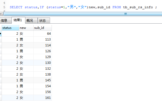Screen dimensions: 162x101
Task: Open the 概况 tab
Action: [x=31, y=20]
